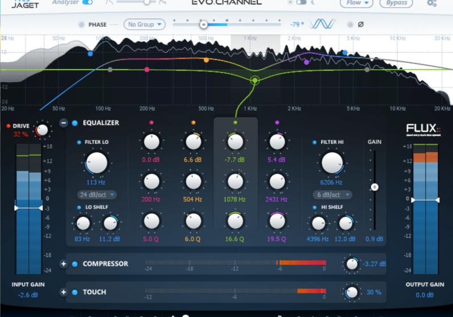
Task: Click the Lo Shelf 11.2 dB knob
Action: 110,223
